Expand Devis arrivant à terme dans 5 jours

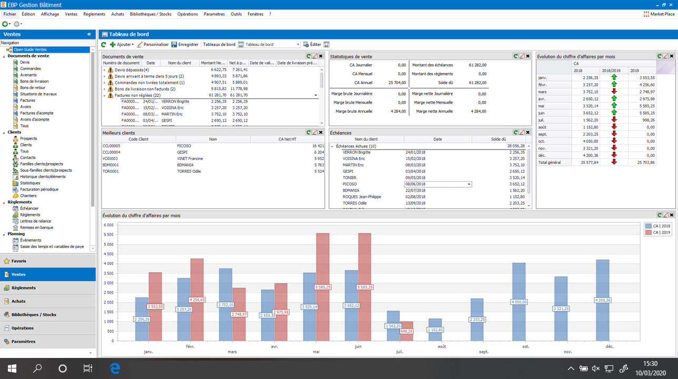coord(104,76)
